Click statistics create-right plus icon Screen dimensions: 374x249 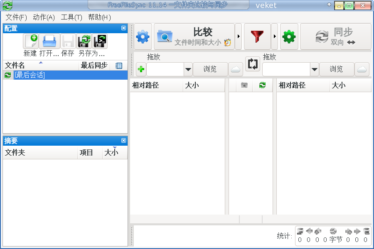coord(348,231)
